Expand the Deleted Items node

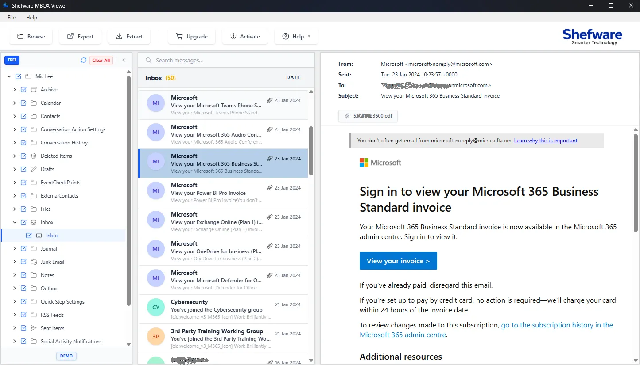15,156
